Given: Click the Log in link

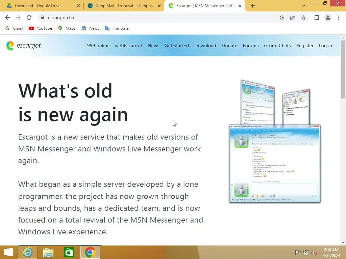Looking at the screenshot, I should click(325, 46).
